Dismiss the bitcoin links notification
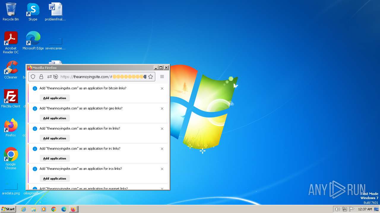 [162, 88]
